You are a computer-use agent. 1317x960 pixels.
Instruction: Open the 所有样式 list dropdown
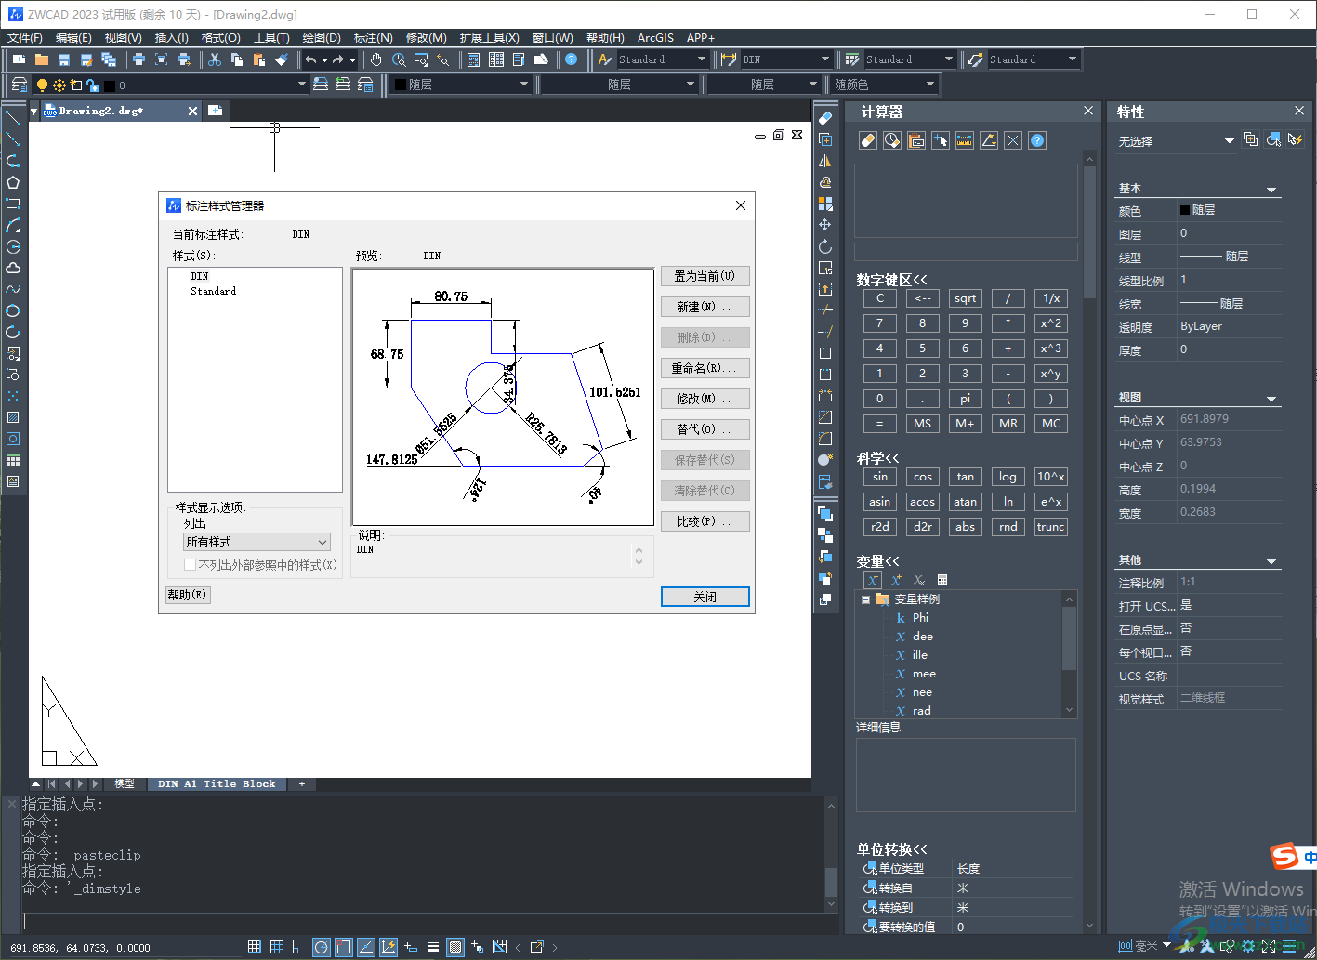[257, 542]
